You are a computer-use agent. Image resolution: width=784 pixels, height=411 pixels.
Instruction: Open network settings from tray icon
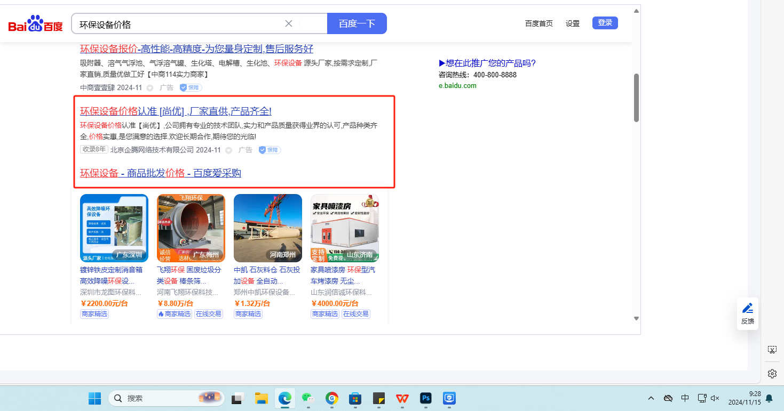702,398
